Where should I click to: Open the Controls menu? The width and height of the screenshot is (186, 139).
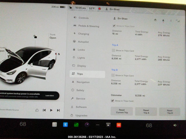[x=81, y=18]
